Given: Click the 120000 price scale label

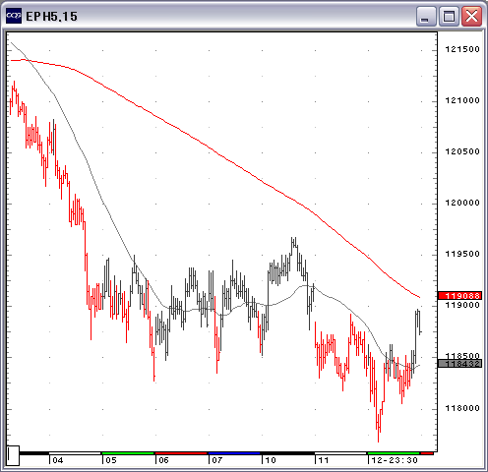Looking at the screenshot, I should (462, 203).
